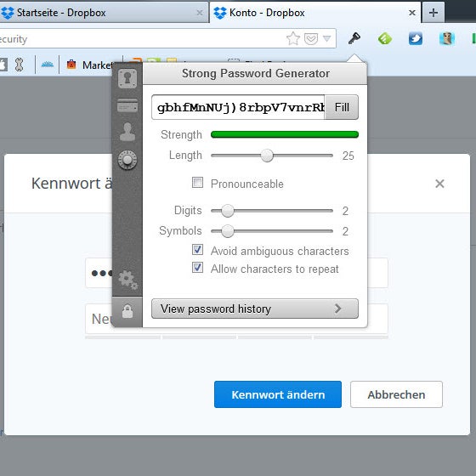Click the generated password field
Screen dimensions: 476x476
tap(238, 107)
